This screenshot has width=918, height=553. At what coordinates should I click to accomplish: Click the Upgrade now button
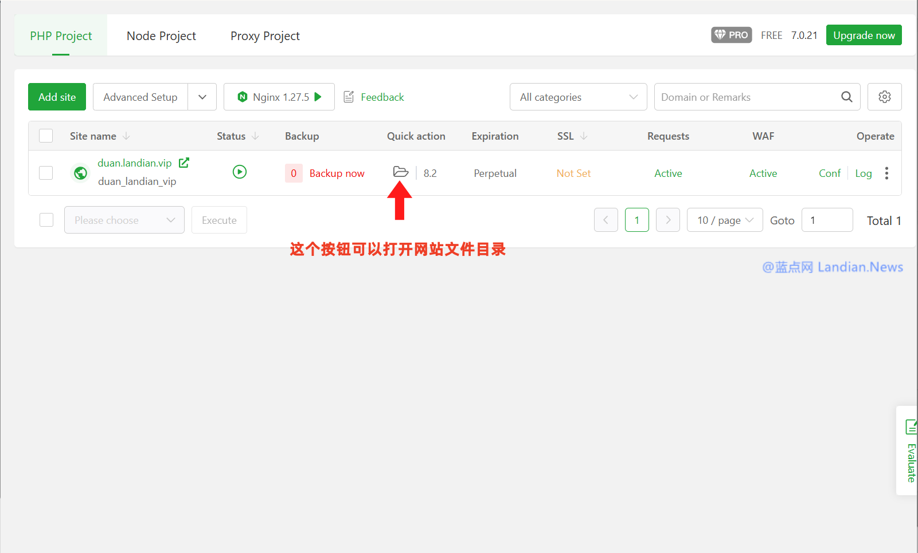[864, 35]
